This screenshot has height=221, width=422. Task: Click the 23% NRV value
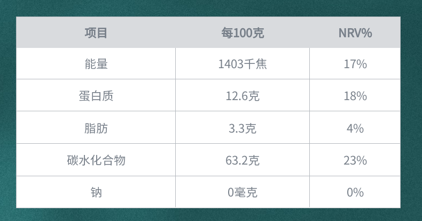pyautogui.click(x=355, y=160)
